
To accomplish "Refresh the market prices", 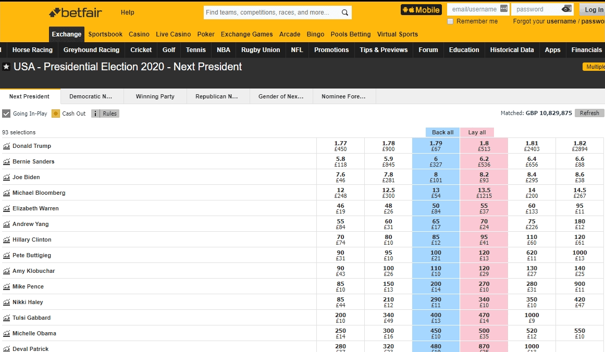I will tap(589, 113).
